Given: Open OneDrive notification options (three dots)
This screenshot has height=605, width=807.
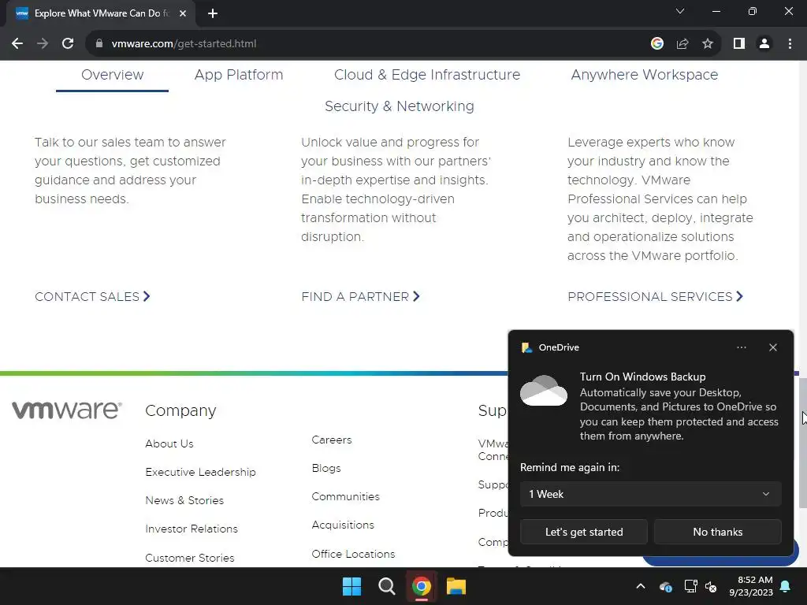Looking at the screenshot, I should 741,347.
